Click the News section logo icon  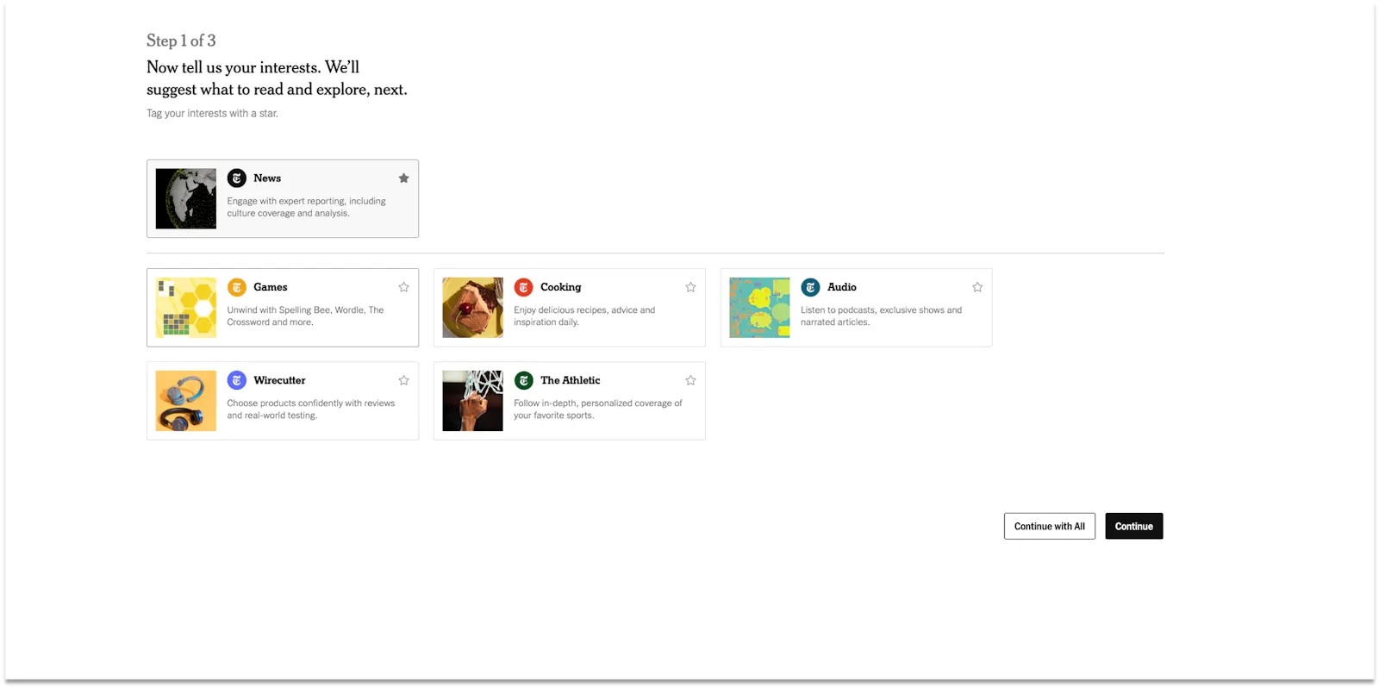pos(236,178)
